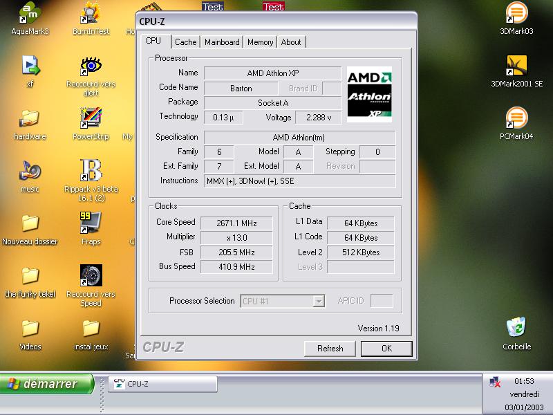Click the L1 Code value 64 KBytes
The height and width of the screenshot is (415, 553).
click(360, 237)
